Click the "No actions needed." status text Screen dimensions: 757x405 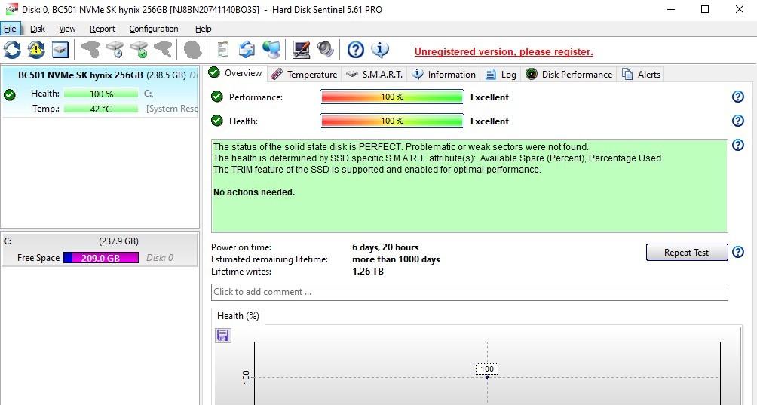click(254, 192)
